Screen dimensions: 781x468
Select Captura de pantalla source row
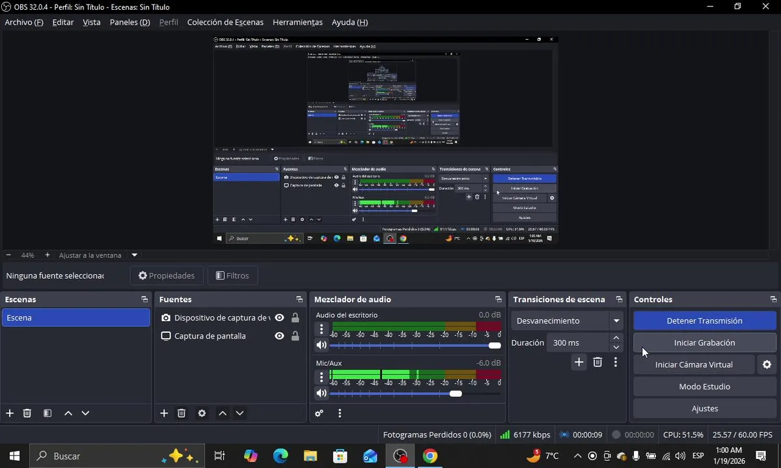pyautogui.click(x=231, y=336)
